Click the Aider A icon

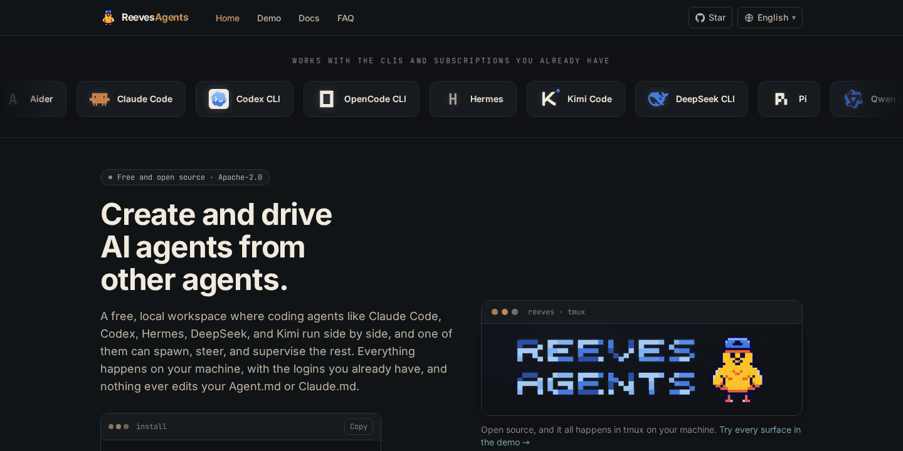[x=13, y=99]
